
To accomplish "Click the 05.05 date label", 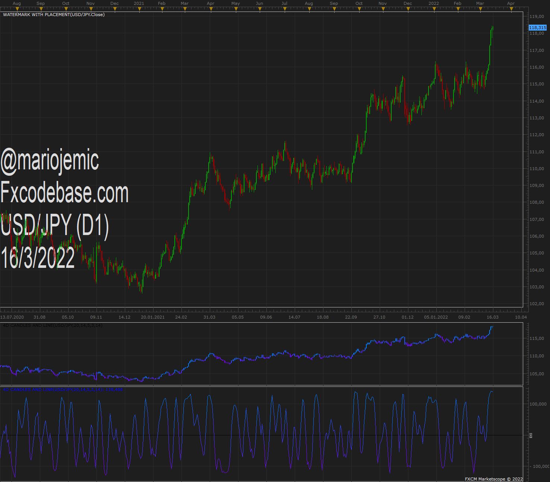I will click(238, 317).
